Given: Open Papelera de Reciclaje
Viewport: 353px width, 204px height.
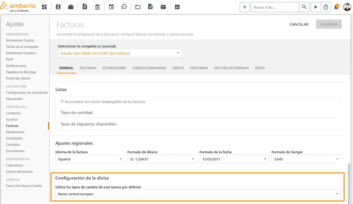Looking at the screenshot, I should click(21, 72).
